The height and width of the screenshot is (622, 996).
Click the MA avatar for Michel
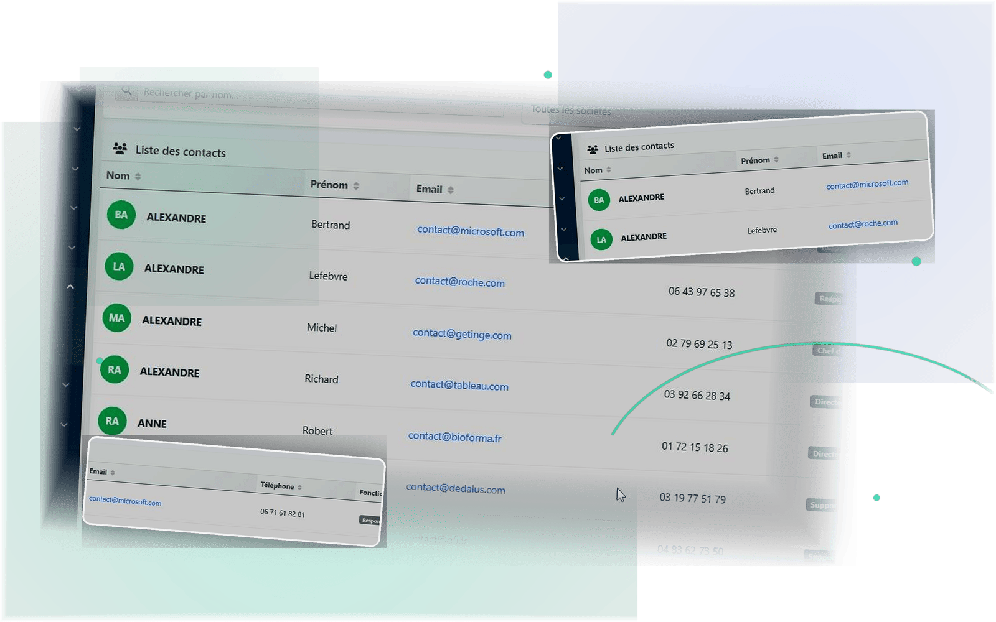116,318
